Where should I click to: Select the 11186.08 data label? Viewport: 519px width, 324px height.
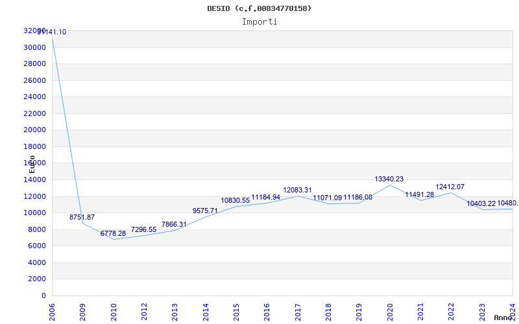[358, 198]
